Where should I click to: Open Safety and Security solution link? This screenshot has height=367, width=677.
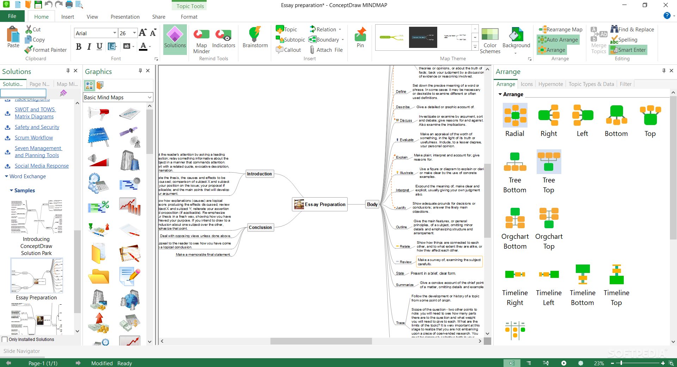click(x=37, y=127)
